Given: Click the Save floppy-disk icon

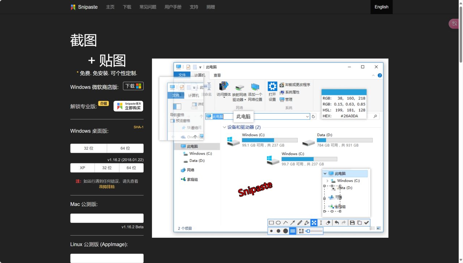Looking at the screenshot, I should [352, 223].
